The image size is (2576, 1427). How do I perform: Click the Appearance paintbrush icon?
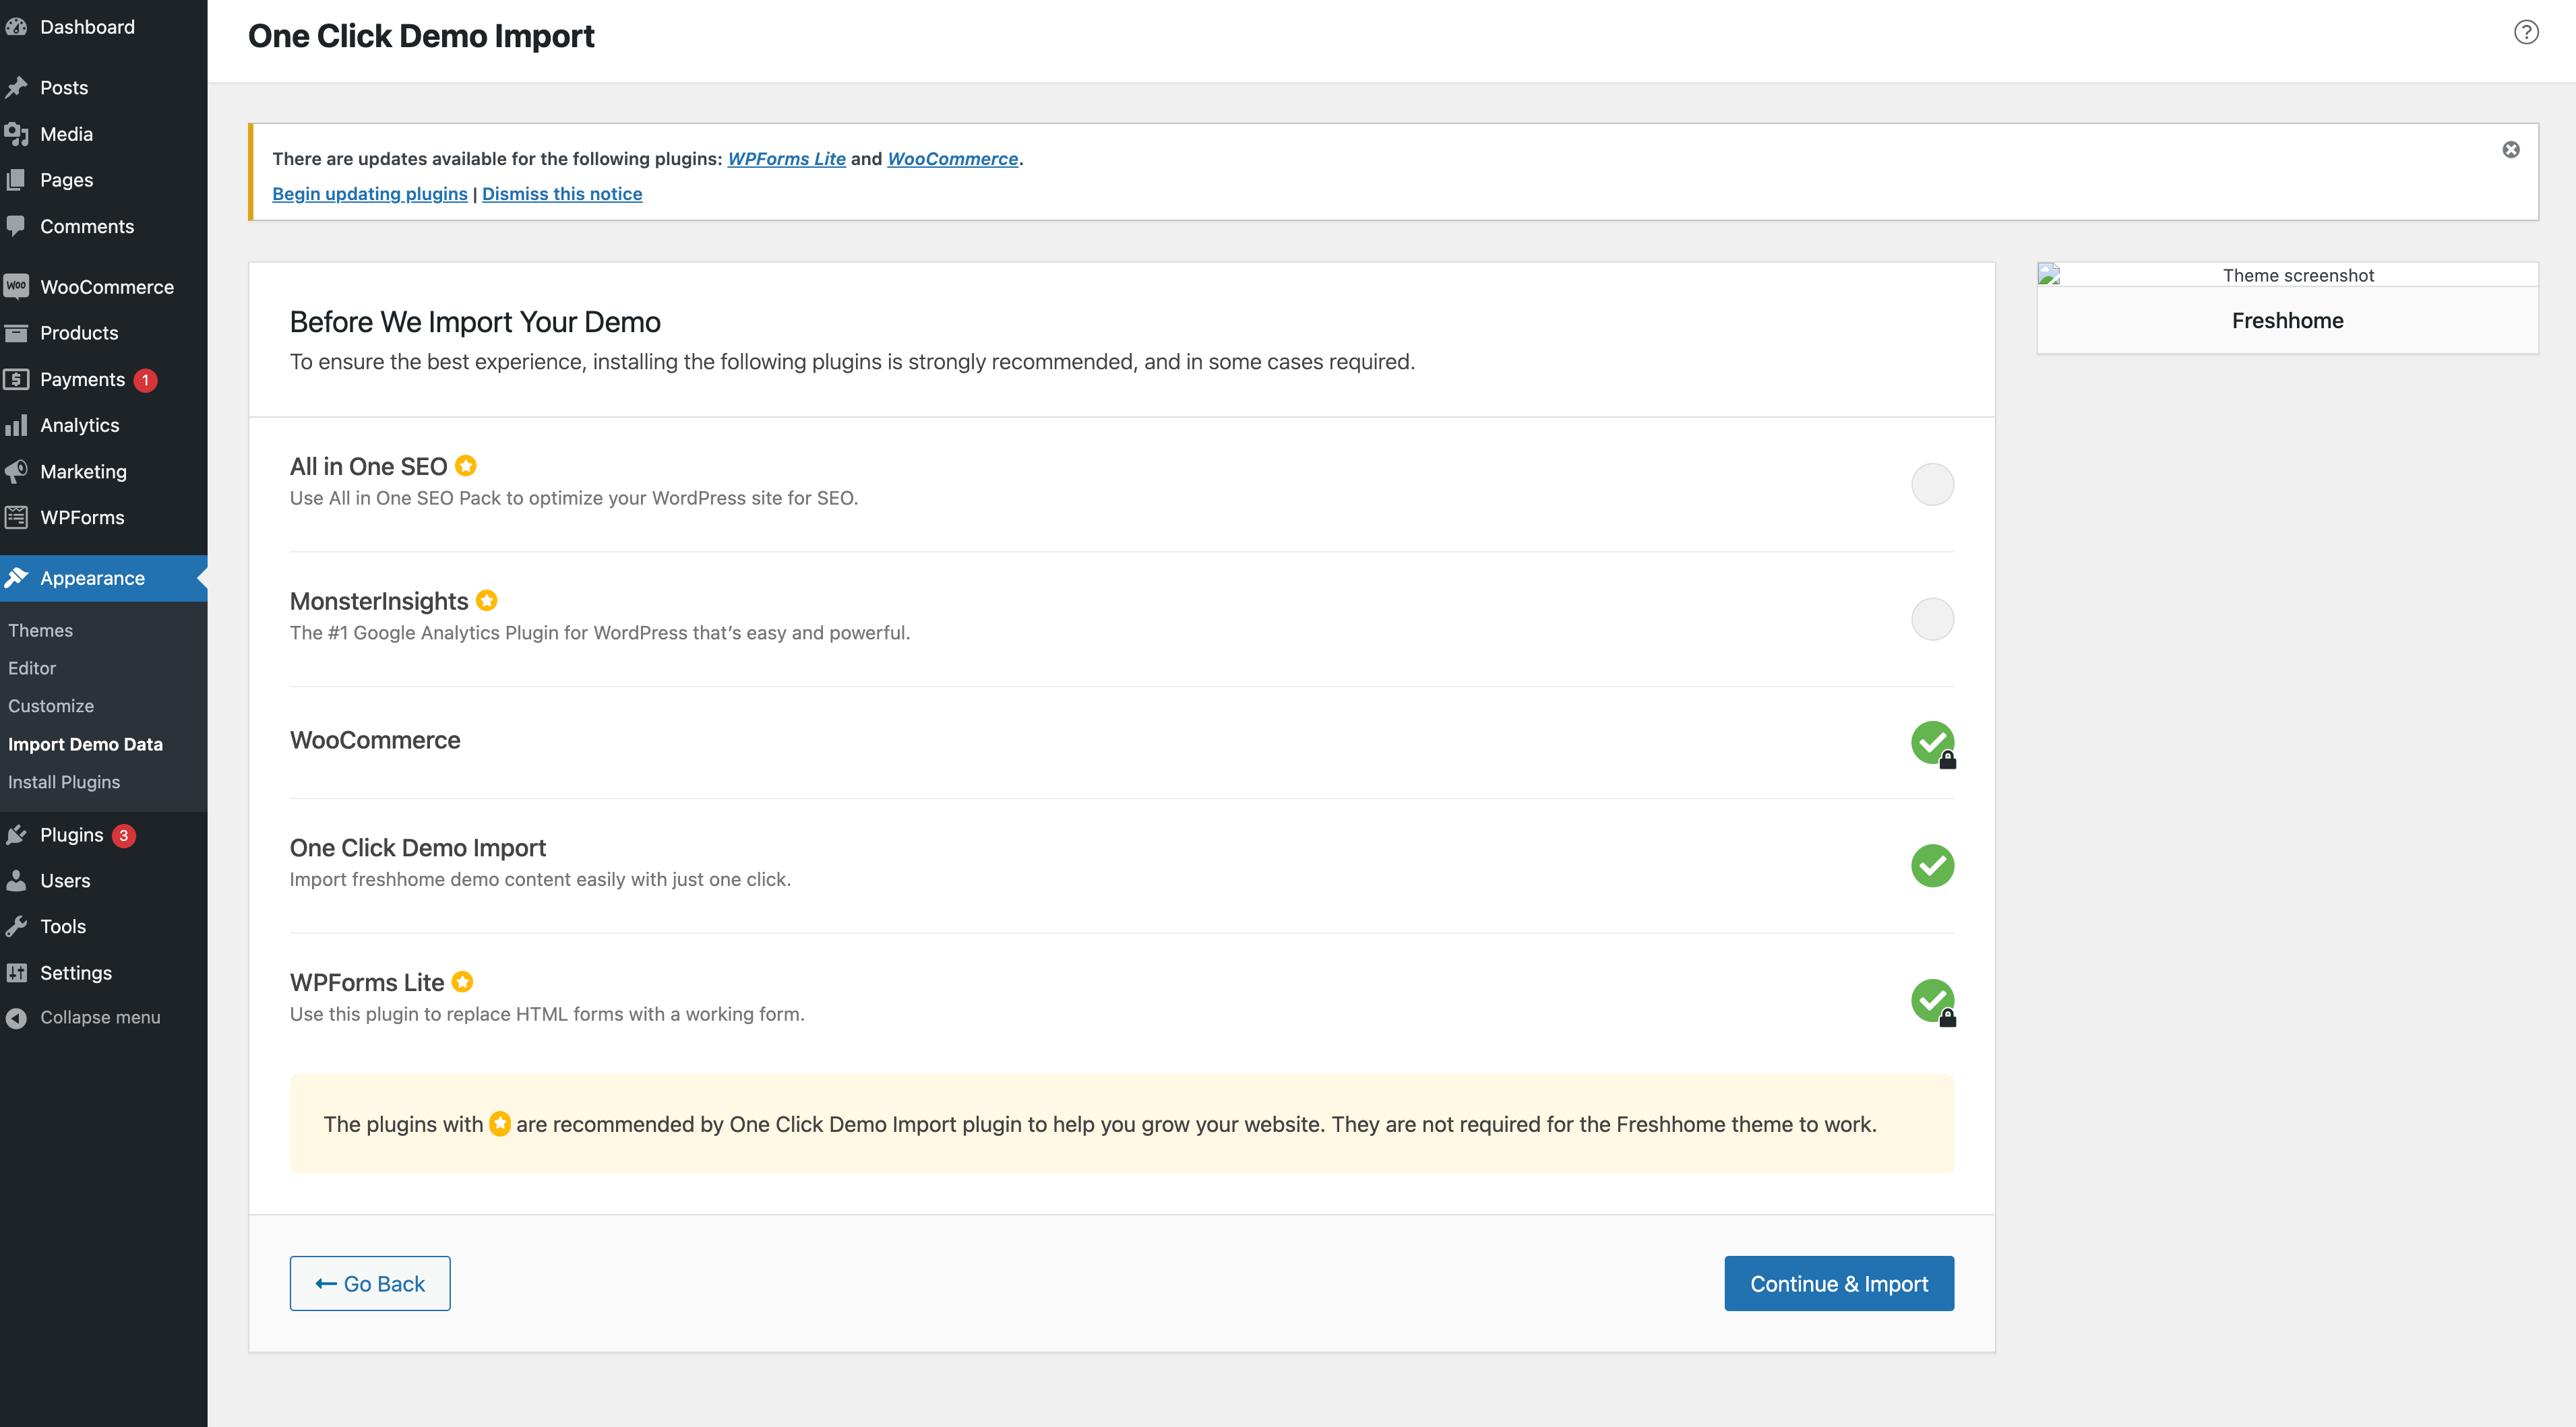(x=17, y=579)
